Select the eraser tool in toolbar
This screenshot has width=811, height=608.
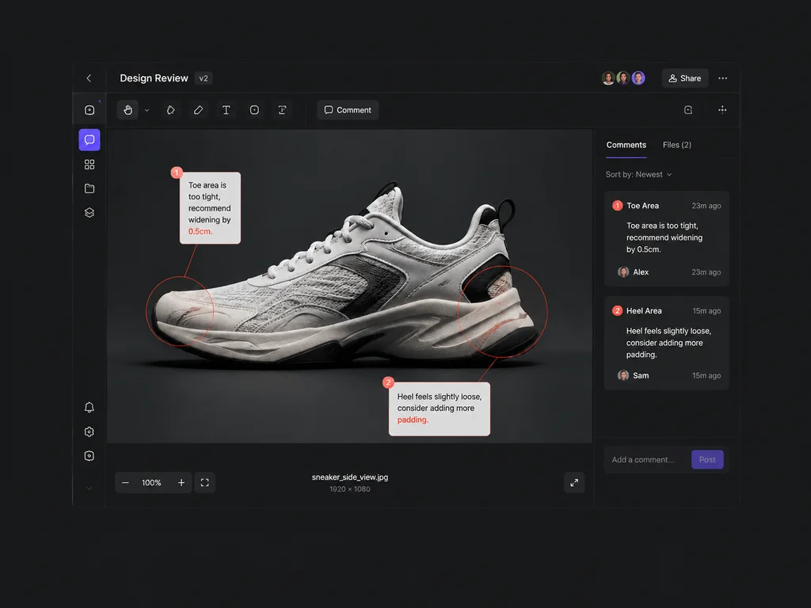pos(198,109)
